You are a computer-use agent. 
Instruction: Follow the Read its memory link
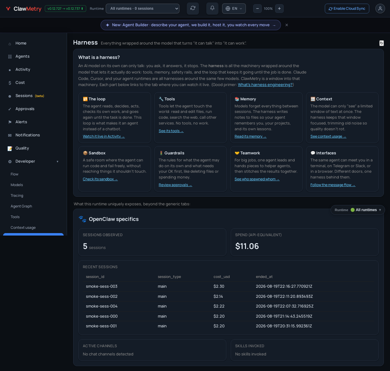250,136
